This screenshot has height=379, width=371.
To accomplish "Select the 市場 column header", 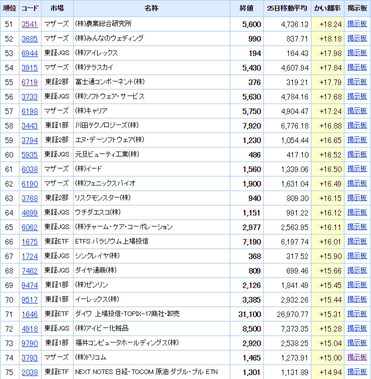I will [x=57, y=8].
